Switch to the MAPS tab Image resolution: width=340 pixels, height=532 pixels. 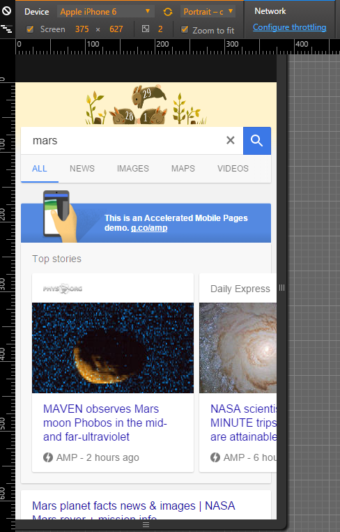(x=183, y=168)
